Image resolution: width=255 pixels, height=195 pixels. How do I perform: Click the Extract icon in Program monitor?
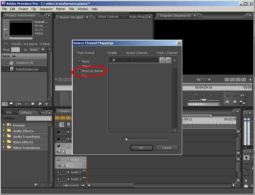click(x=235, y=102)
